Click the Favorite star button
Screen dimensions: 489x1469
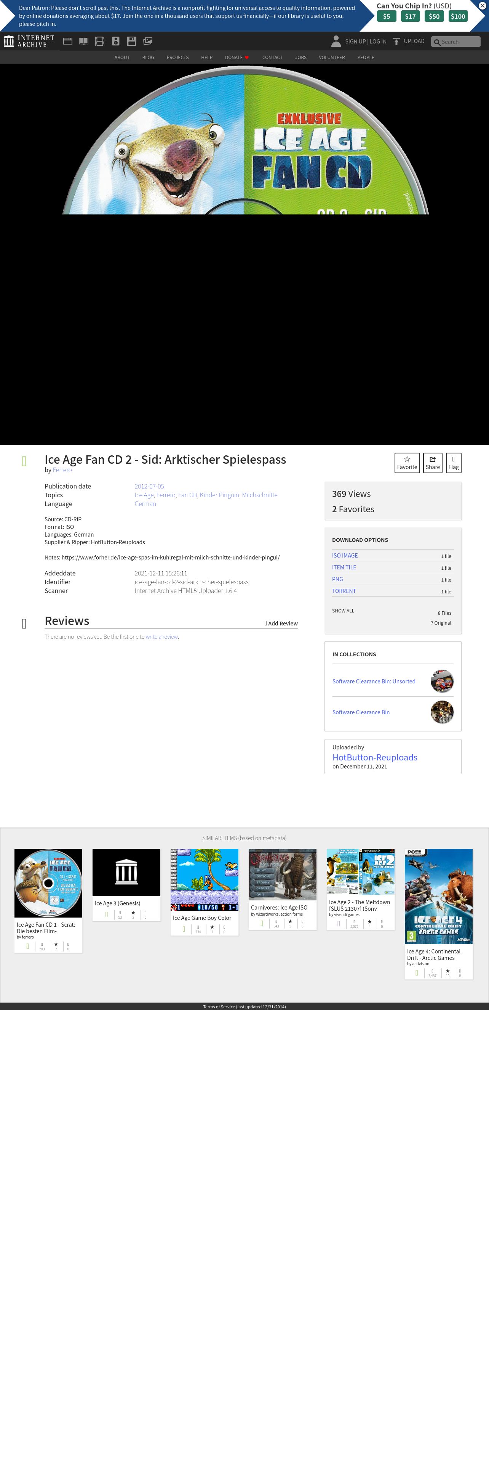(x=407, y=463)
